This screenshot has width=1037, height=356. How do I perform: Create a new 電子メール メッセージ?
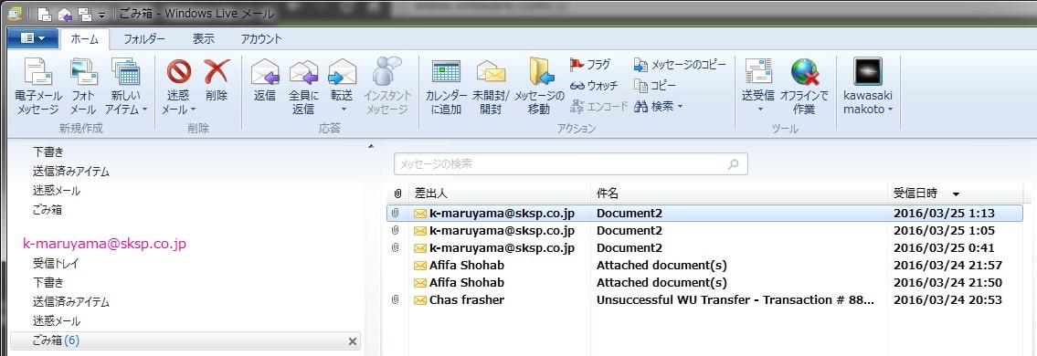(38, 87)
